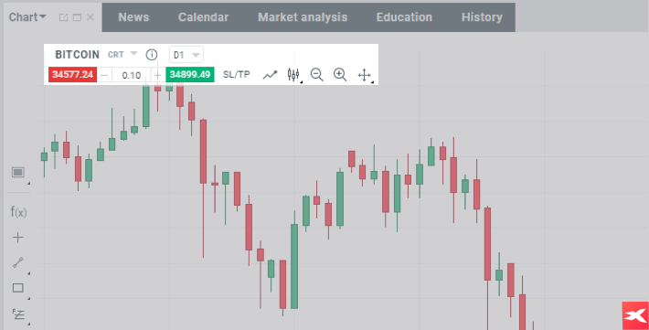Zoom in the chart

coord(340,75)
